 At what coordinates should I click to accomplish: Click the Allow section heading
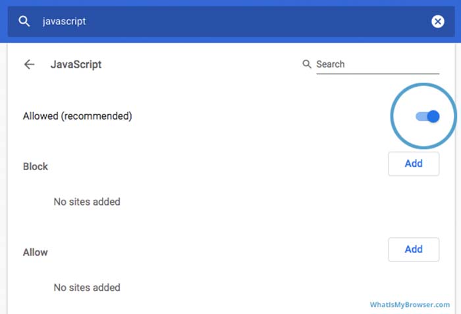click(x=36, y=252)
